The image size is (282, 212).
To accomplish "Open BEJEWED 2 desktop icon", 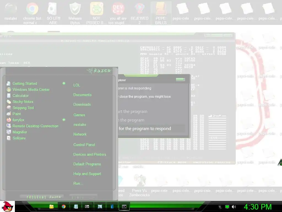I will point(140,13).
